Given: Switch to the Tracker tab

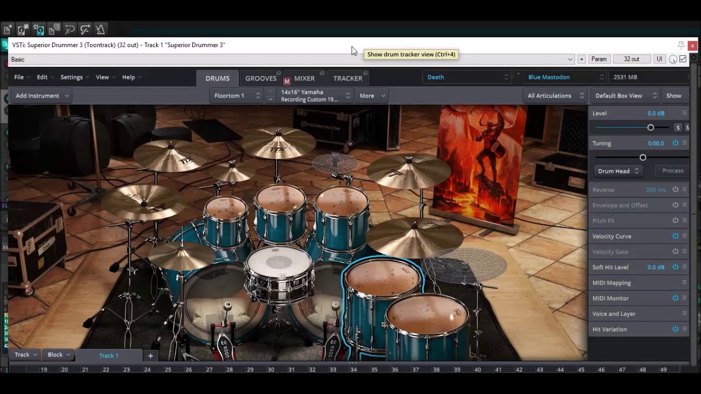Looking at the screenshot, I should (x=348, y=78).
